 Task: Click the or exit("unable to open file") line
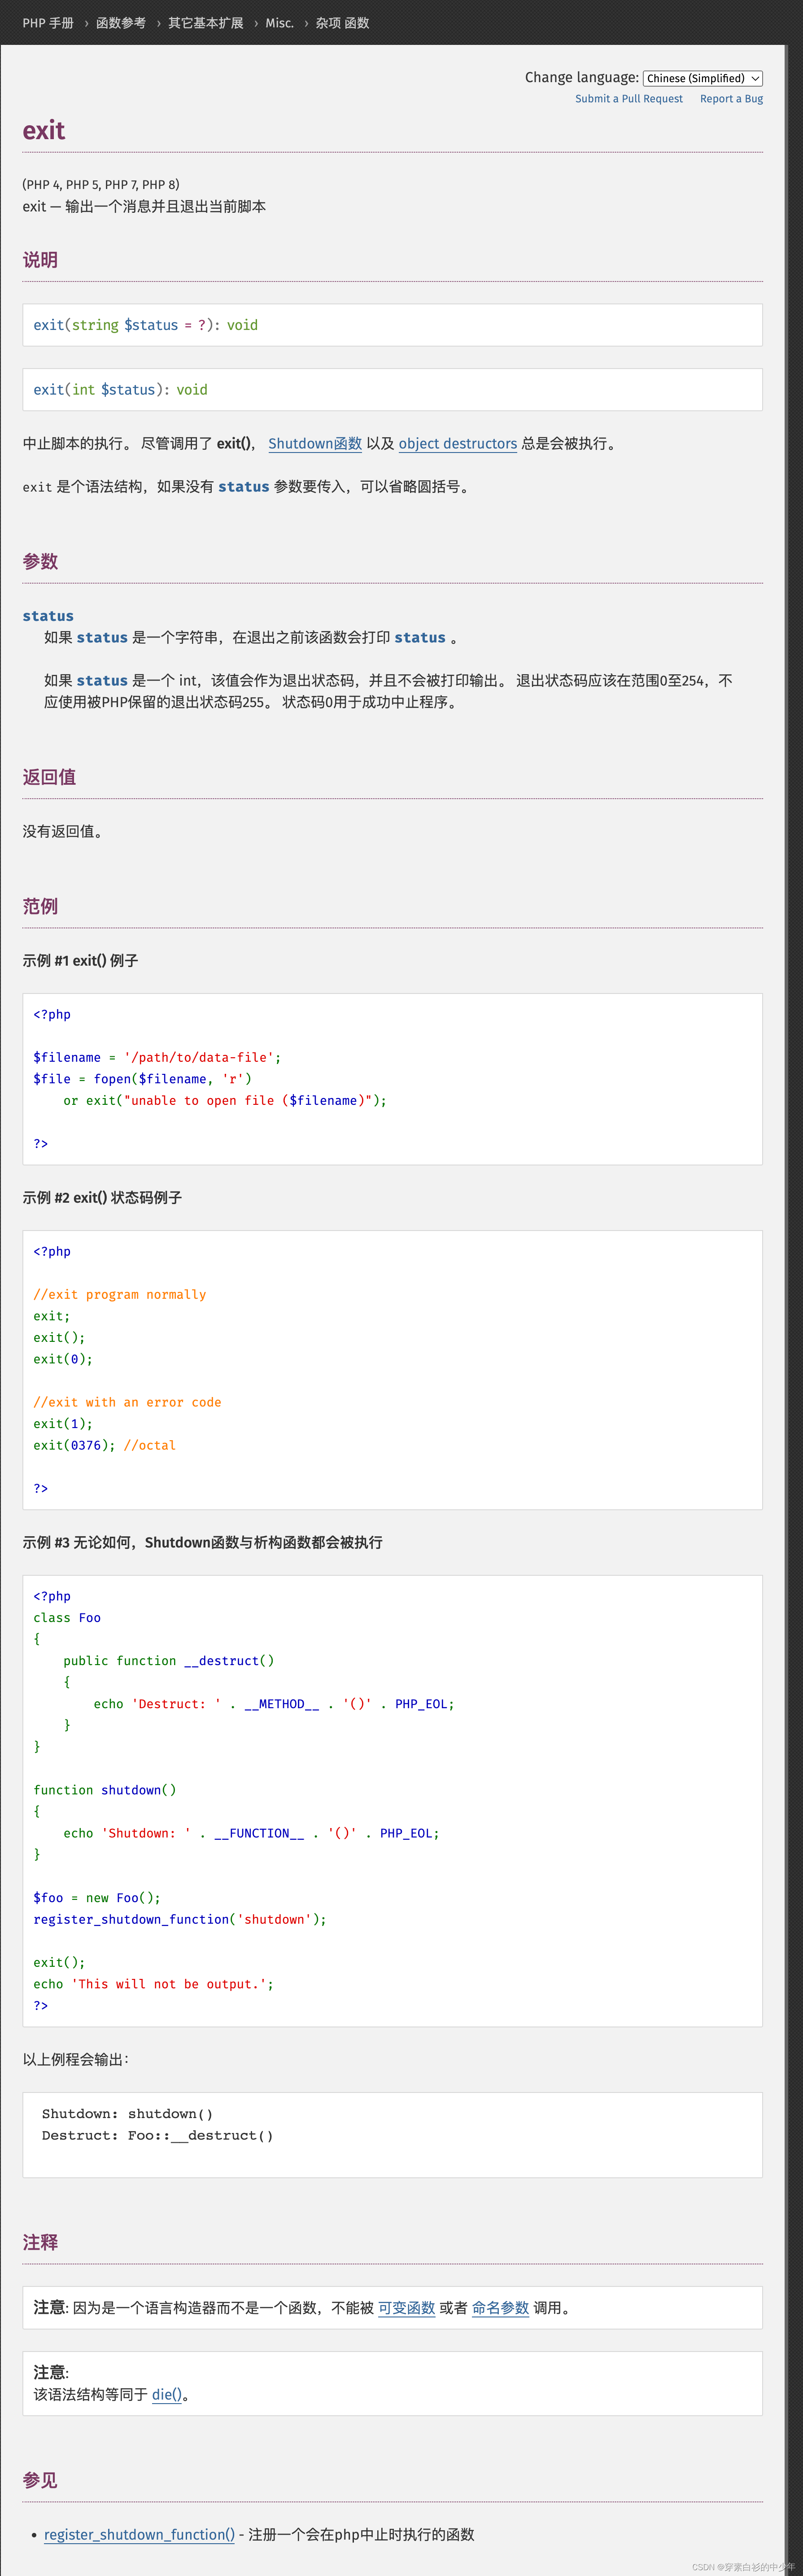click(x=225, y=1101)
